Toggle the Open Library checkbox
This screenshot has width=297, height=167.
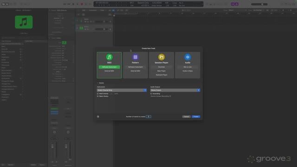[98, 96]
